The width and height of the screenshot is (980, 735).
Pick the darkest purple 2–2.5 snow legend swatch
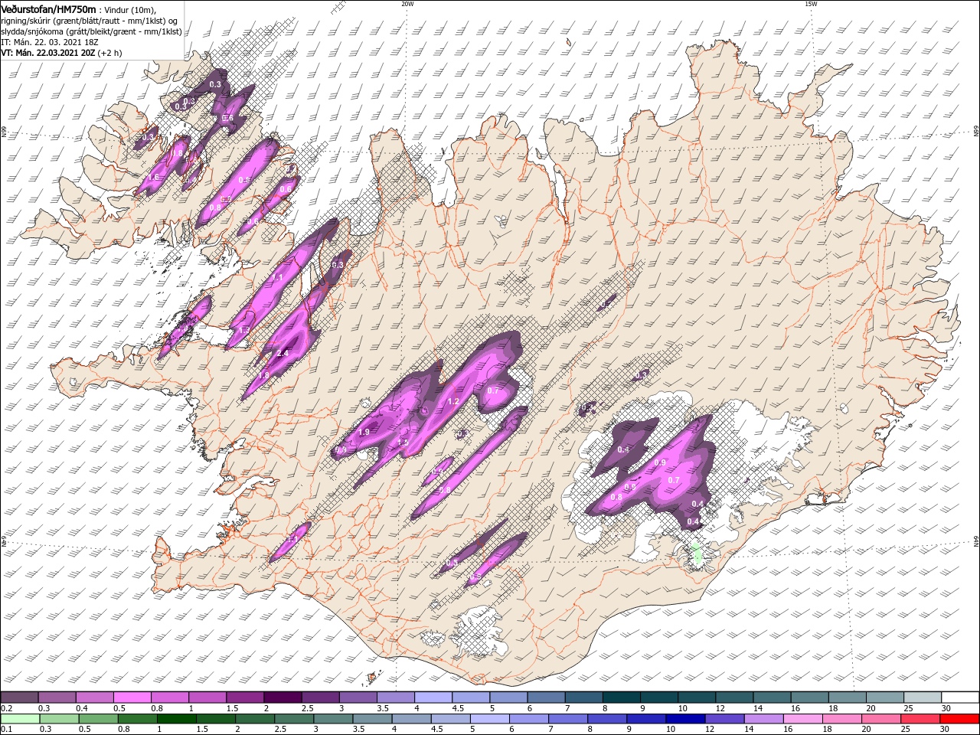(x=283, y=697)
